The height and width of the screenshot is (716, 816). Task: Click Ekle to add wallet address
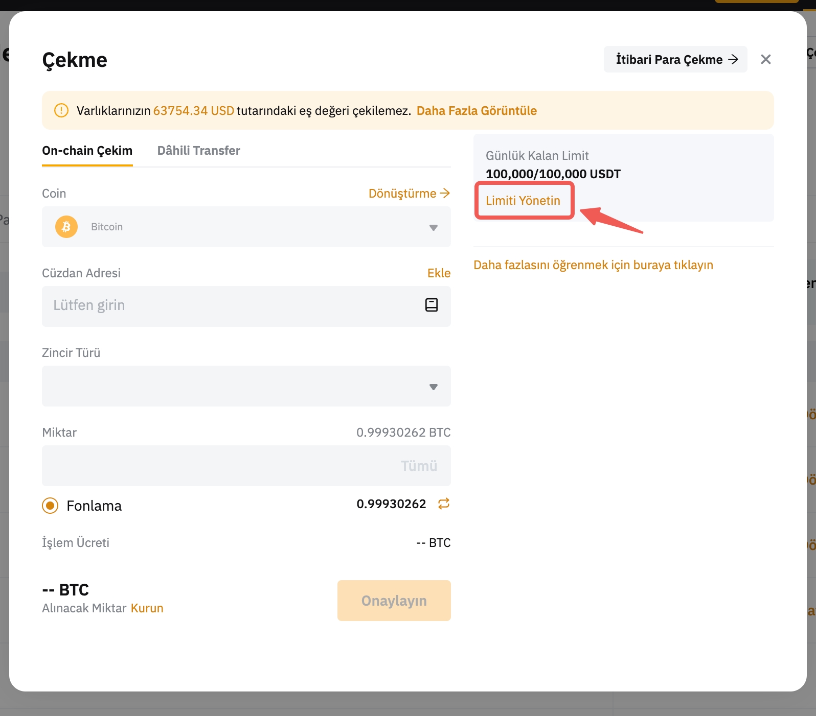click(x=439, y=273)
